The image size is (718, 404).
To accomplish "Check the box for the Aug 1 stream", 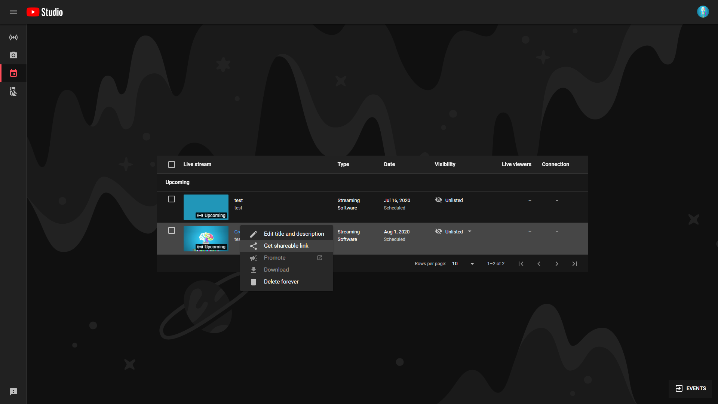I will (x=172, y=230).
